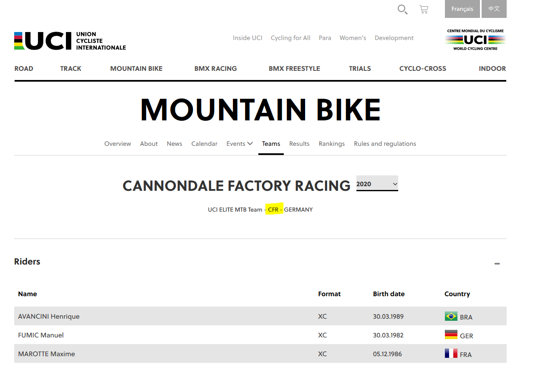Expand the Events submenu

pyautogui.click(x=240, y=144)
